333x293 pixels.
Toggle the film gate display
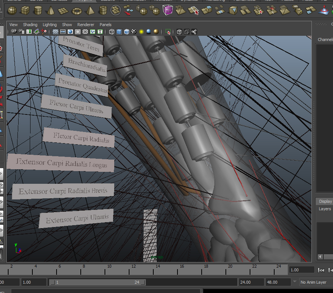coord(63,32)
